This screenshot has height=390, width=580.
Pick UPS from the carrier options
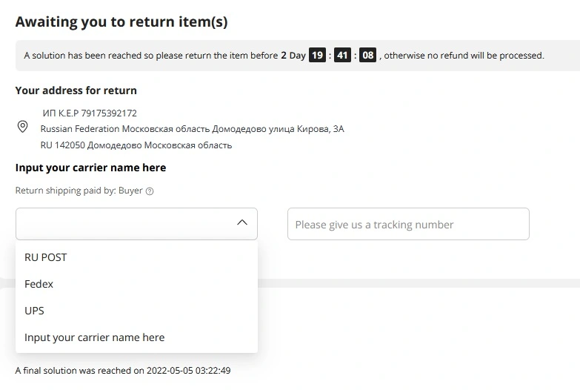(x=136, y=311)
